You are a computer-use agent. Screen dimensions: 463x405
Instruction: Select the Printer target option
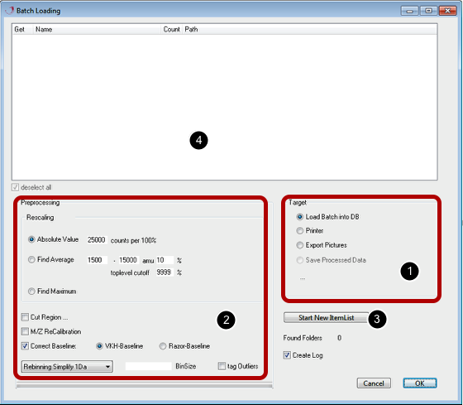click(x=299, y=231)
